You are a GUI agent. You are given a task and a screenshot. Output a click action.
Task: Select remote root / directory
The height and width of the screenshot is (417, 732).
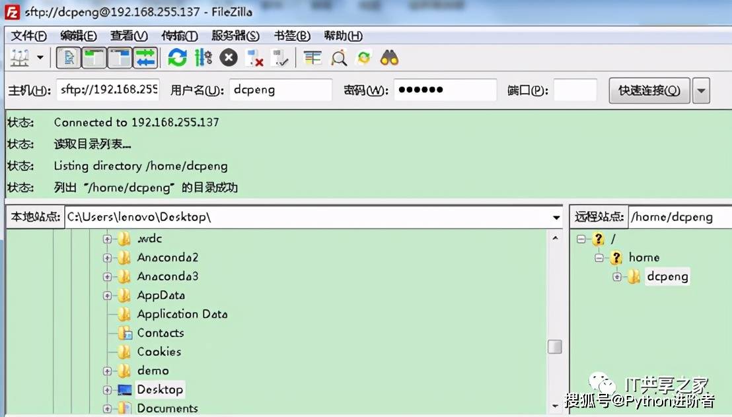613,239
